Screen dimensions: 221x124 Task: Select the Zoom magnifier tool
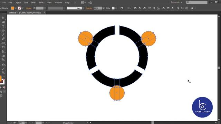point(3,73)
